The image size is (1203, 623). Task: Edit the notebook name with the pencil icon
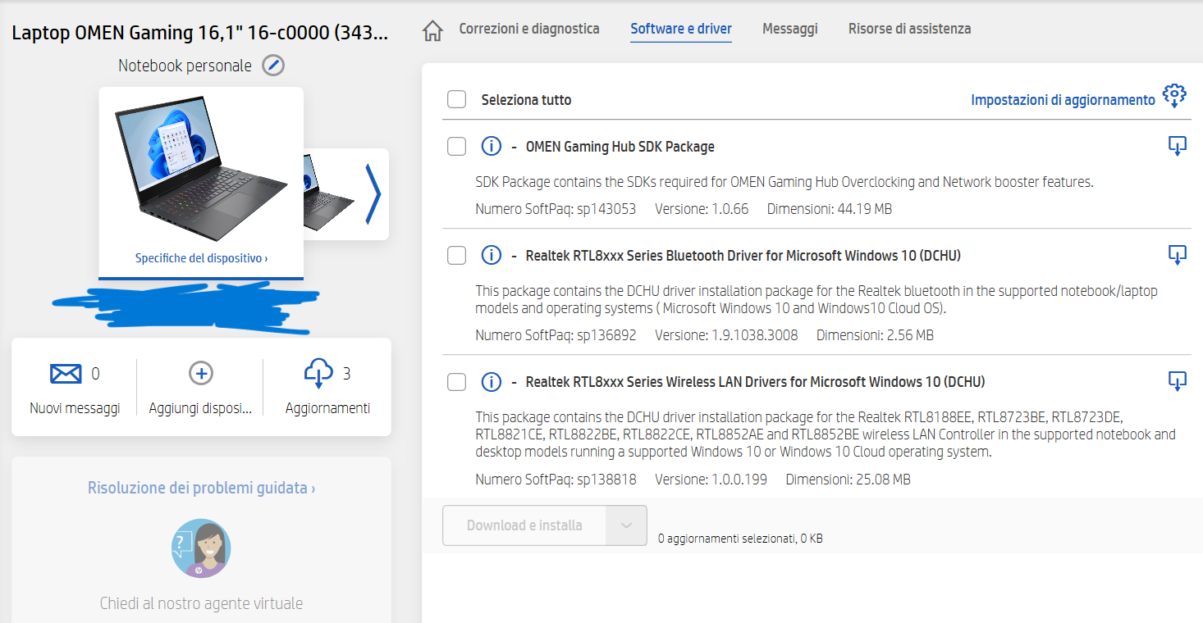tap(274, 65)
